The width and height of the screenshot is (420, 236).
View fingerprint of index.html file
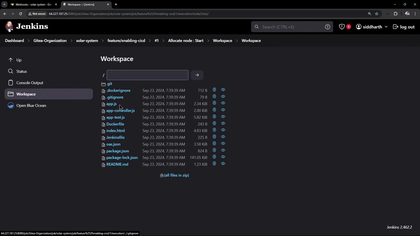click(x=214, y=130)
